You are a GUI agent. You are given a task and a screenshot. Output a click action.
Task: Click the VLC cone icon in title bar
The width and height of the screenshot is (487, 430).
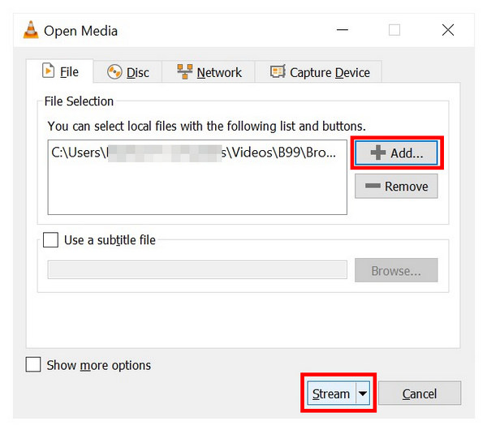click(x=31, y=30)
